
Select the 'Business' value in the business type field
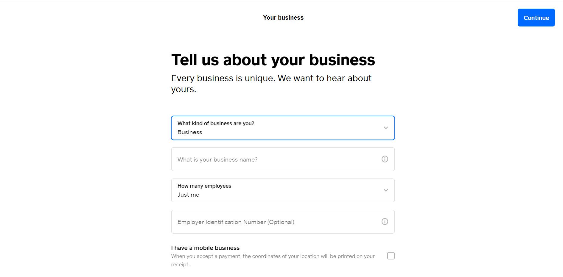tap(190, 132)
